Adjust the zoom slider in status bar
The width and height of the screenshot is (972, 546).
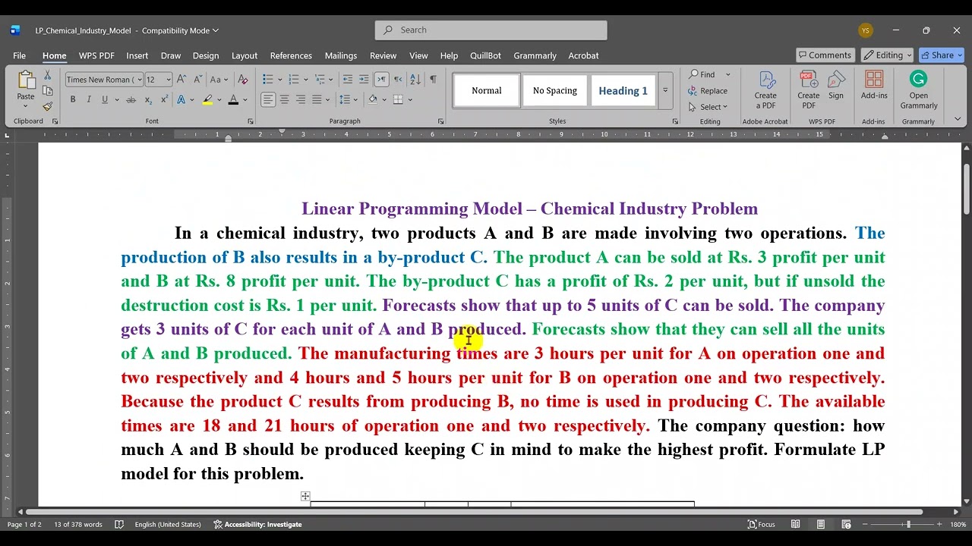(x=908, y=524)
